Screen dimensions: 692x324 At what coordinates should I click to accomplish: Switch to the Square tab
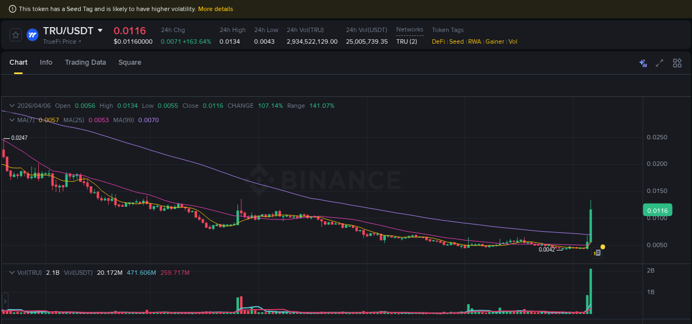pyautogui.click(x=130, y=62)
